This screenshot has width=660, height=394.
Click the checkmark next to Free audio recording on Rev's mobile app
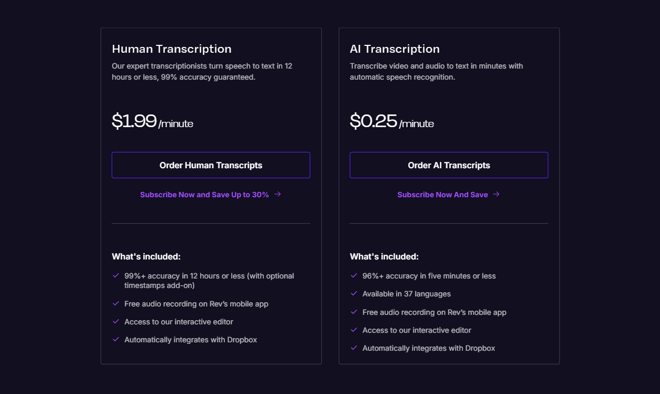(x=115, y=304)
